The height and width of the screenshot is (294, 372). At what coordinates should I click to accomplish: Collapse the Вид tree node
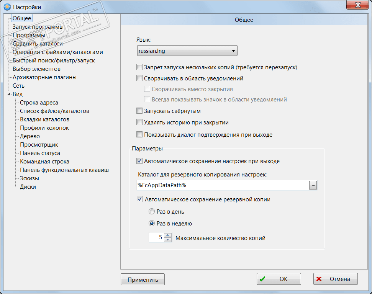pyautogui.click(x=9, y=94)
